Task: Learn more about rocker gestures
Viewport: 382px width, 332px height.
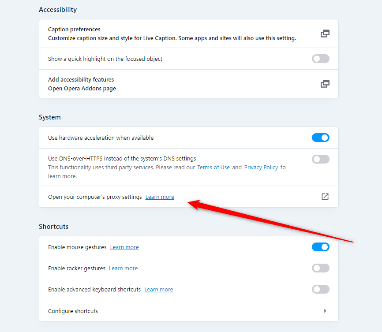Action: point(123,268)
